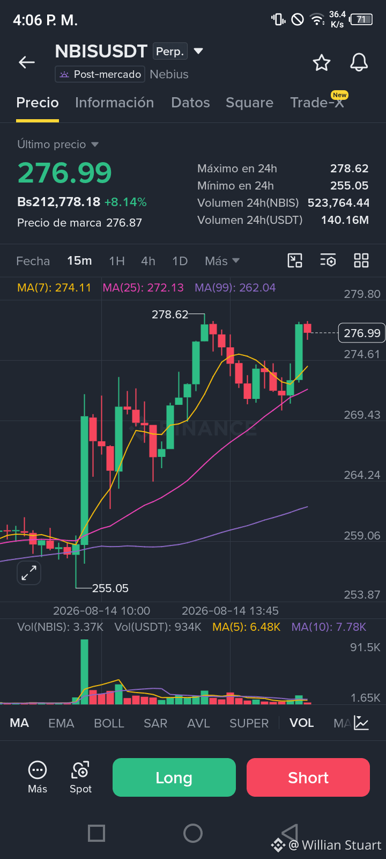This screenshot has width=386, height=859.
Task: Open price alert bell icon
Action: click(x=359, y=63)
